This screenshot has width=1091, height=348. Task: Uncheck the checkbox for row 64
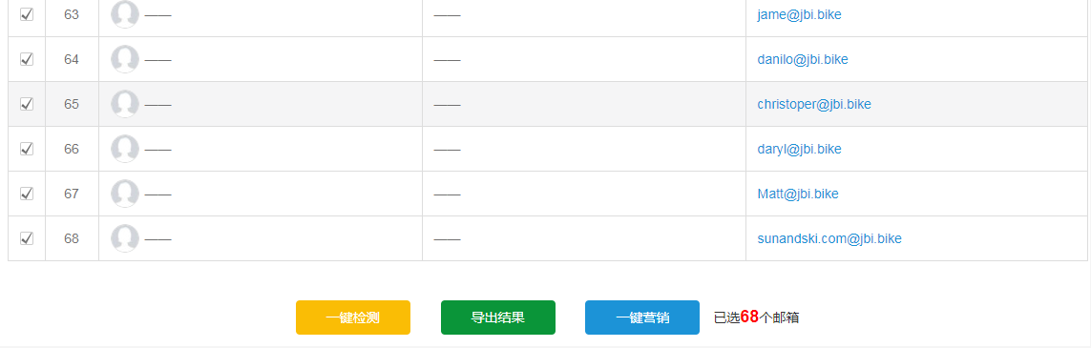pyautogui.click(x=27, y=59)
